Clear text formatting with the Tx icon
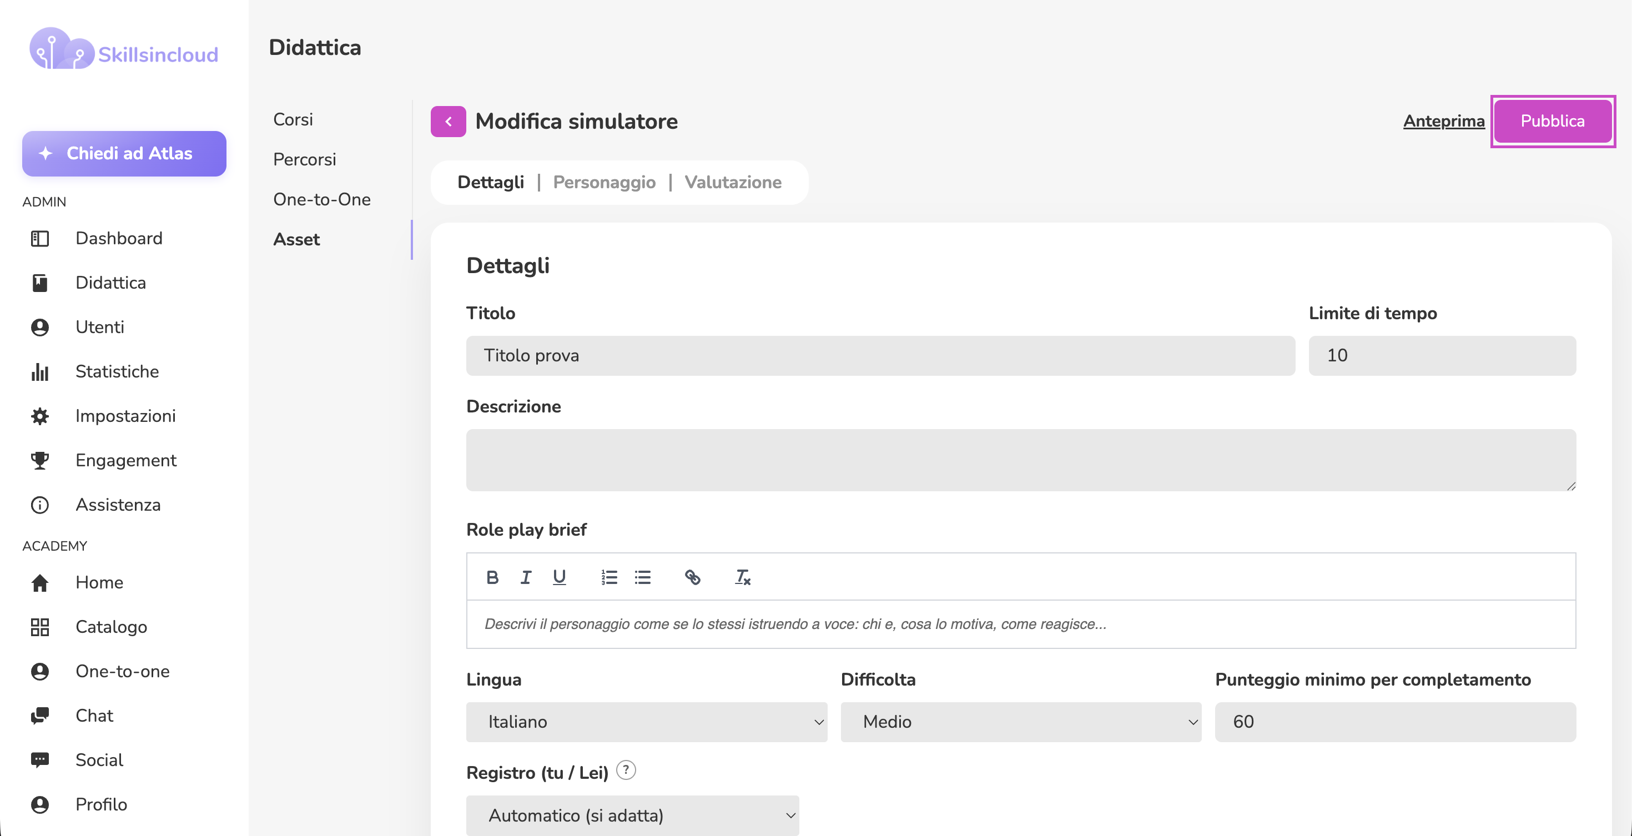This screenshot has width=1632, height=836. [743, 577]
